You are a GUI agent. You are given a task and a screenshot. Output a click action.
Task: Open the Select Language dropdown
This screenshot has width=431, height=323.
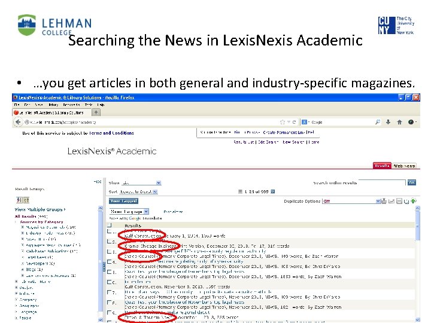[129, 211]
